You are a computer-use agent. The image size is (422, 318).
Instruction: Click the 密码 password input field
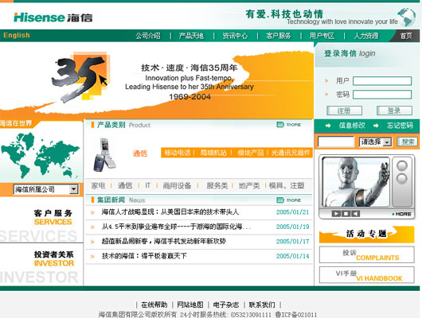382,95
